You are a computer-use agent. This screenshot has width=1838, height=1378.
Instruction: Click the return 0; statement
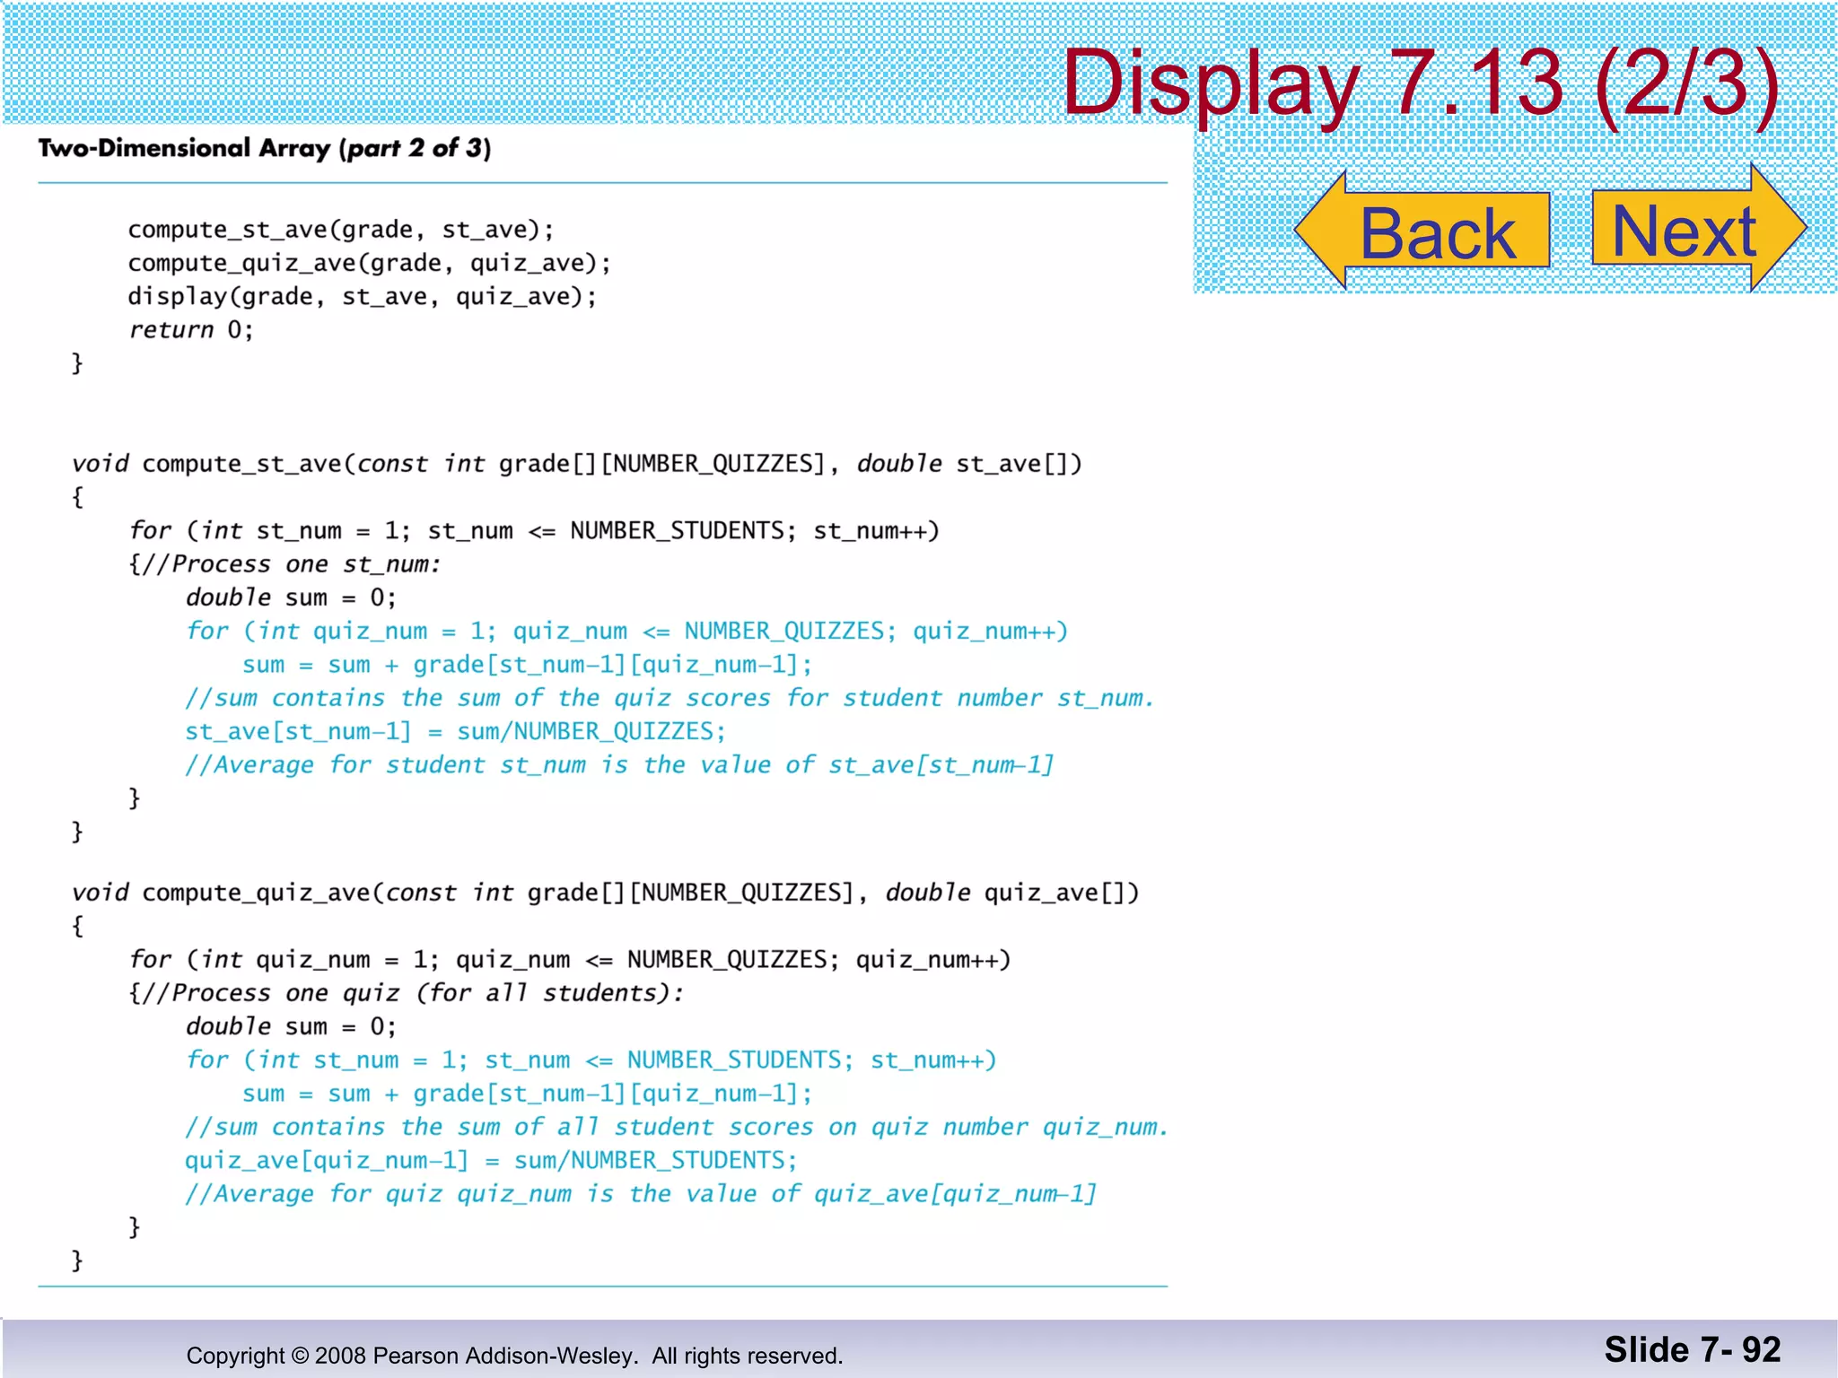191,329
